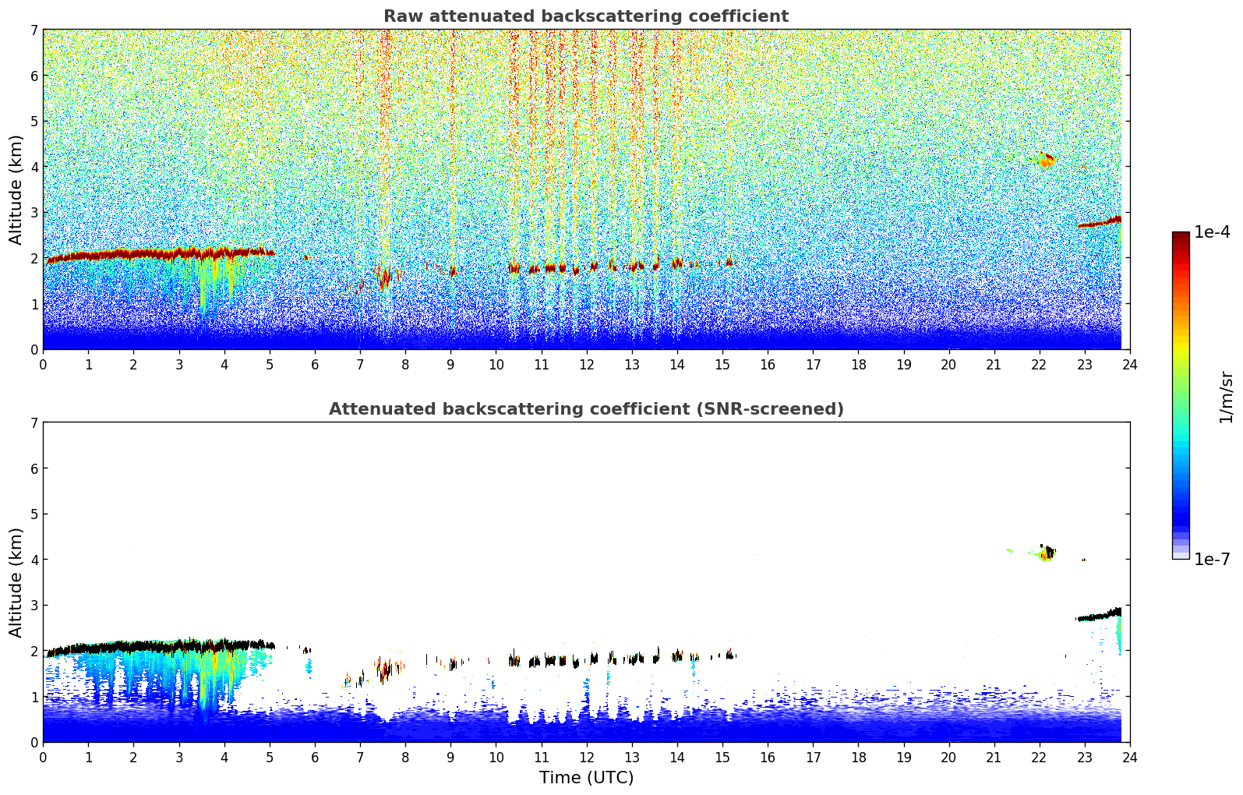Click y-axis tick '5' in bottom plot

(x=34, y=514)
